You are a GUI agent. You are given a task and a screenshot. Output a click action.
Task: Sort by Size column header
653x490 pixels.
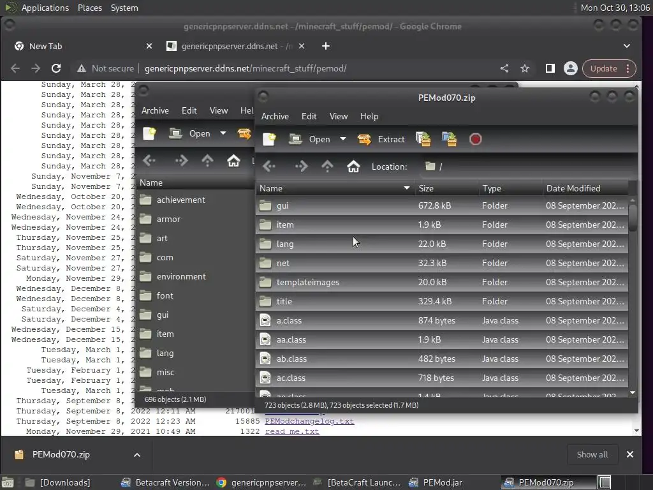pyautogui.click(x=446, y=188)
